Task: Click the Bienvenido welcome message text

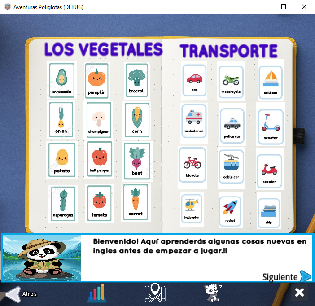Action: coord(200,246)
